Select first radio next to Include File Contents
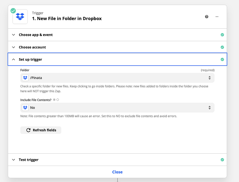The width and height of the screenshot is (239, 182). point(54,100)
